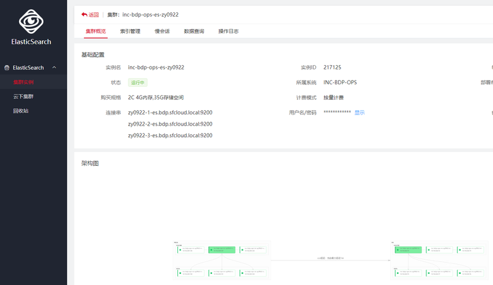Select the 数据查询 tab

tap(194, 31)
